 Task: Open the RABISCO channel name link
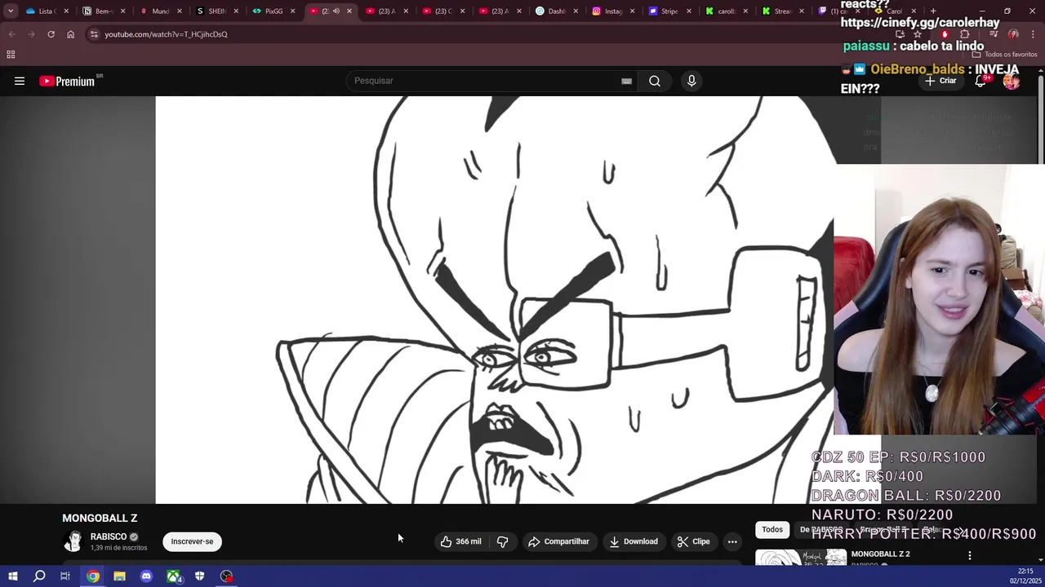pos(109,536)
